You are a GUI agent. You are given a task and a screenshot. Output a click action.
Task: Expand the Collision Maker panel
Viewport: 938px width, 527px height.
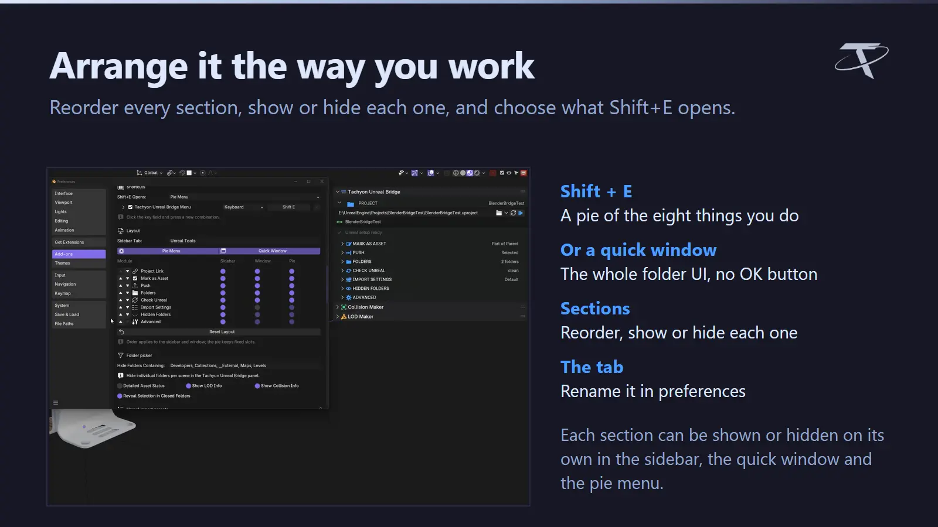click(x=338, y=307)
